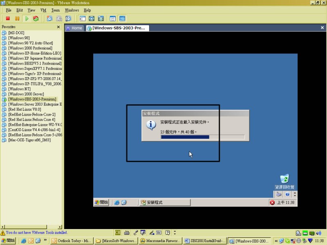327x245 pixels.
Task: Click the guest 開始 Start button
Action: 101,202
